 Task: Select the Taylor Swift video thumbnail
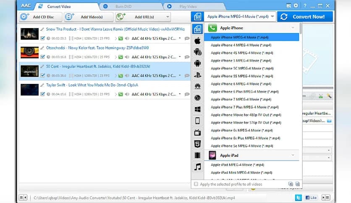(29, 90)
